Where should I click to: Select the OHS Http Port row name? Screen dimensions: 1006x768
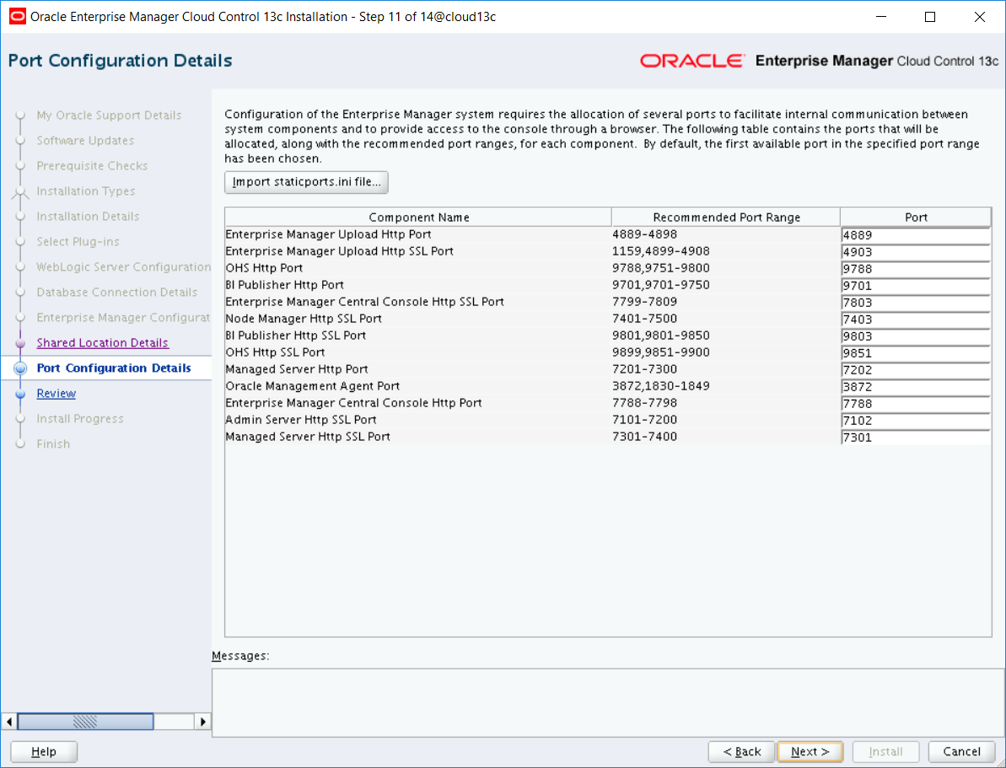264,267
